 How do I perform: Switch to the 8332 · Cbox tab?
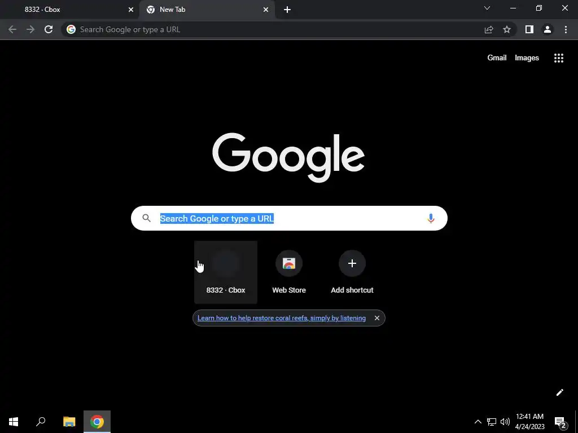click(x=69, y=10)
